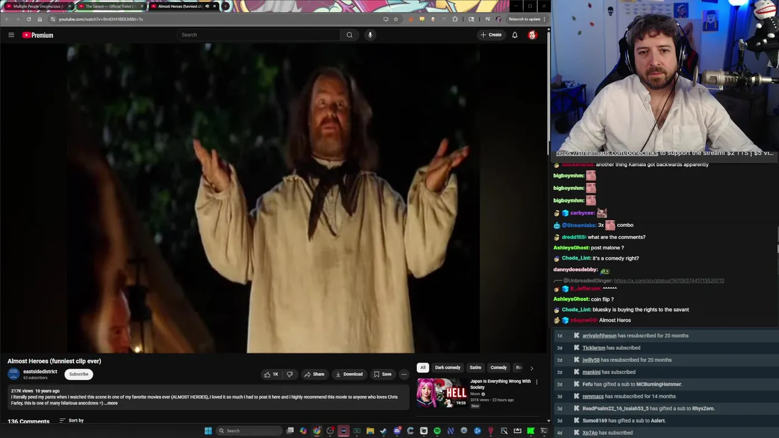This screenshot has width=779, height=438.
Task: Open the x.com status link in chat
Action: coord(669,280)
